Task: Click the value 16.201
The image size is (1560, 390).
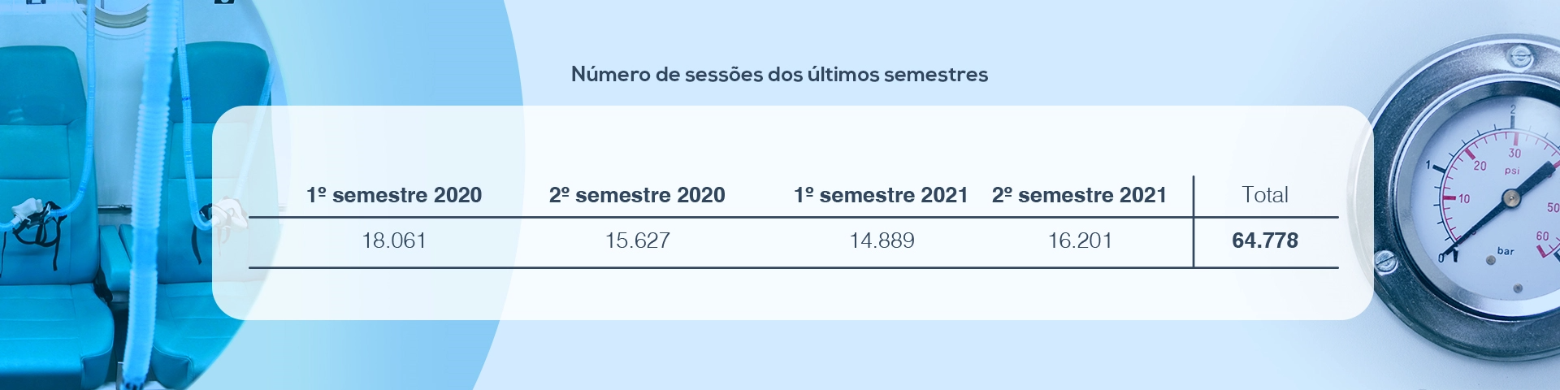Action: coord(1080,240)
